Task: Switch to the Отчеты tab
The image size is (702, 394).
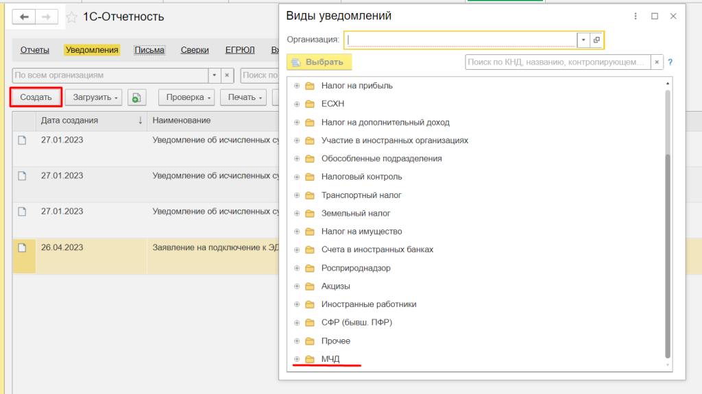Action: (x=34, y=50)
